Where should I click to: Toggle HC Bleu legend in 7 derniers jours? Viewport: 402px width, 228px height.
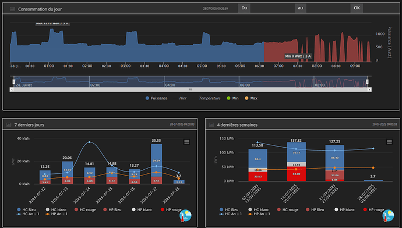point(26,210)
